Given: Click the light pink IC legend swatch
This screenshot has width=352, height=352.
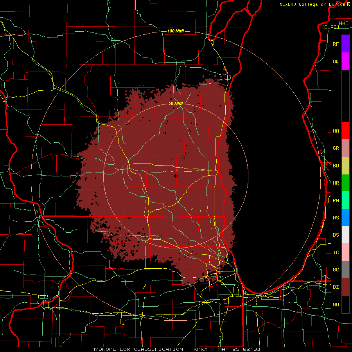Looking at the screenshot, I should pyautogui.click(x=345, y=252).
